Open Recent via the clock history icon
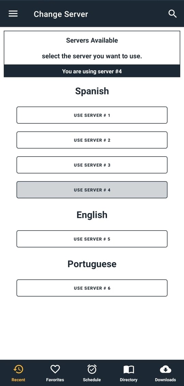This screenshot has width=184, height=386. tap(18, 369)
